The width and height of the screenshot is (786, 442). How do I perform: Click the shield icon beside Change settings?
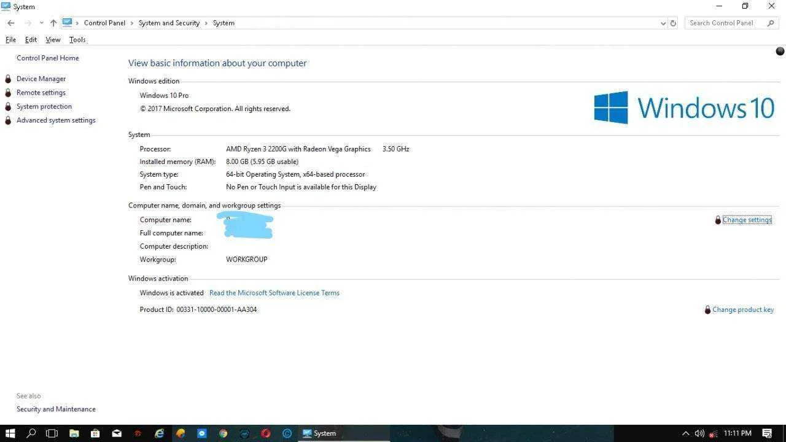pos(718,220)
